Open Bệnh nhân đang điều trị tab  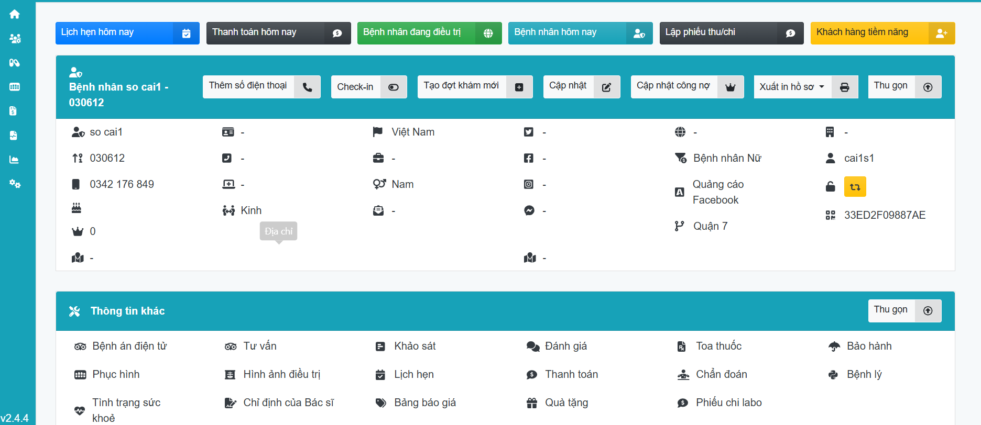pos(429,33)
